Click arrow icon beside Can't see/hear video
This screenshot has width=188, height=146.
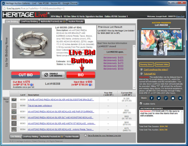coord(141,70)
